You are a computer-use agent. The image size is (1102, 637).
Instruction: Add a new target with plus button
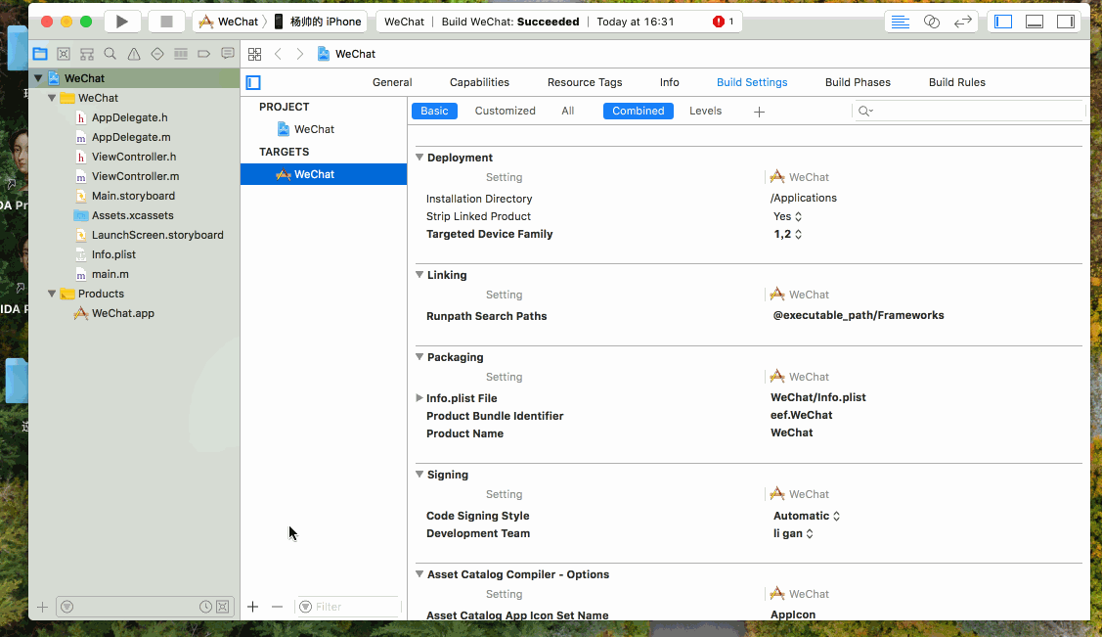point(253,607)
